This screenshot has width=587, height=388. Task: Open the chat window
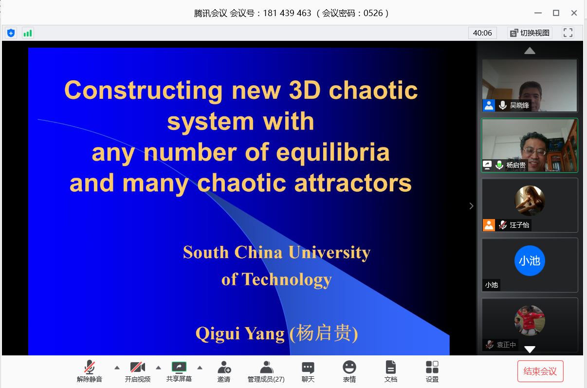click(308, 371)
